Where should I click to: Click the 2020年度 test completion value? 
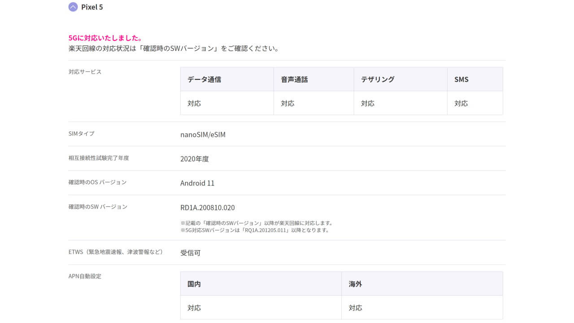pos(195,159)
